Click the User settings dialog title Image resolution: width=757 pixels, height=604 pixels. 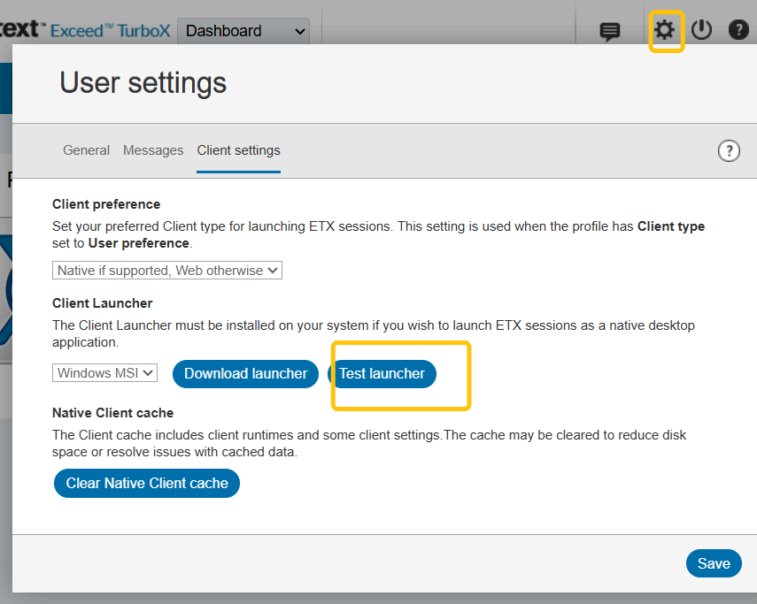(x=143, y=83)
